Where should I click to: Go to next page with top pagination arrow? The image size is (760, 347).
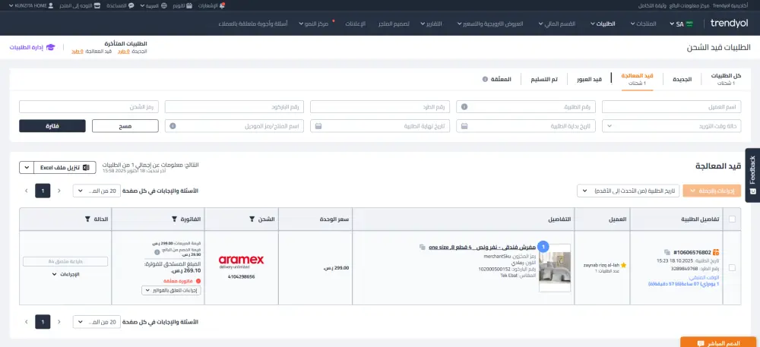pos(26,191)
